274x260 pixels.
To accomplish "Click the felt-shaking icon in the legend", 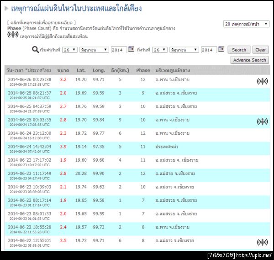I will (x=13, y=35).
